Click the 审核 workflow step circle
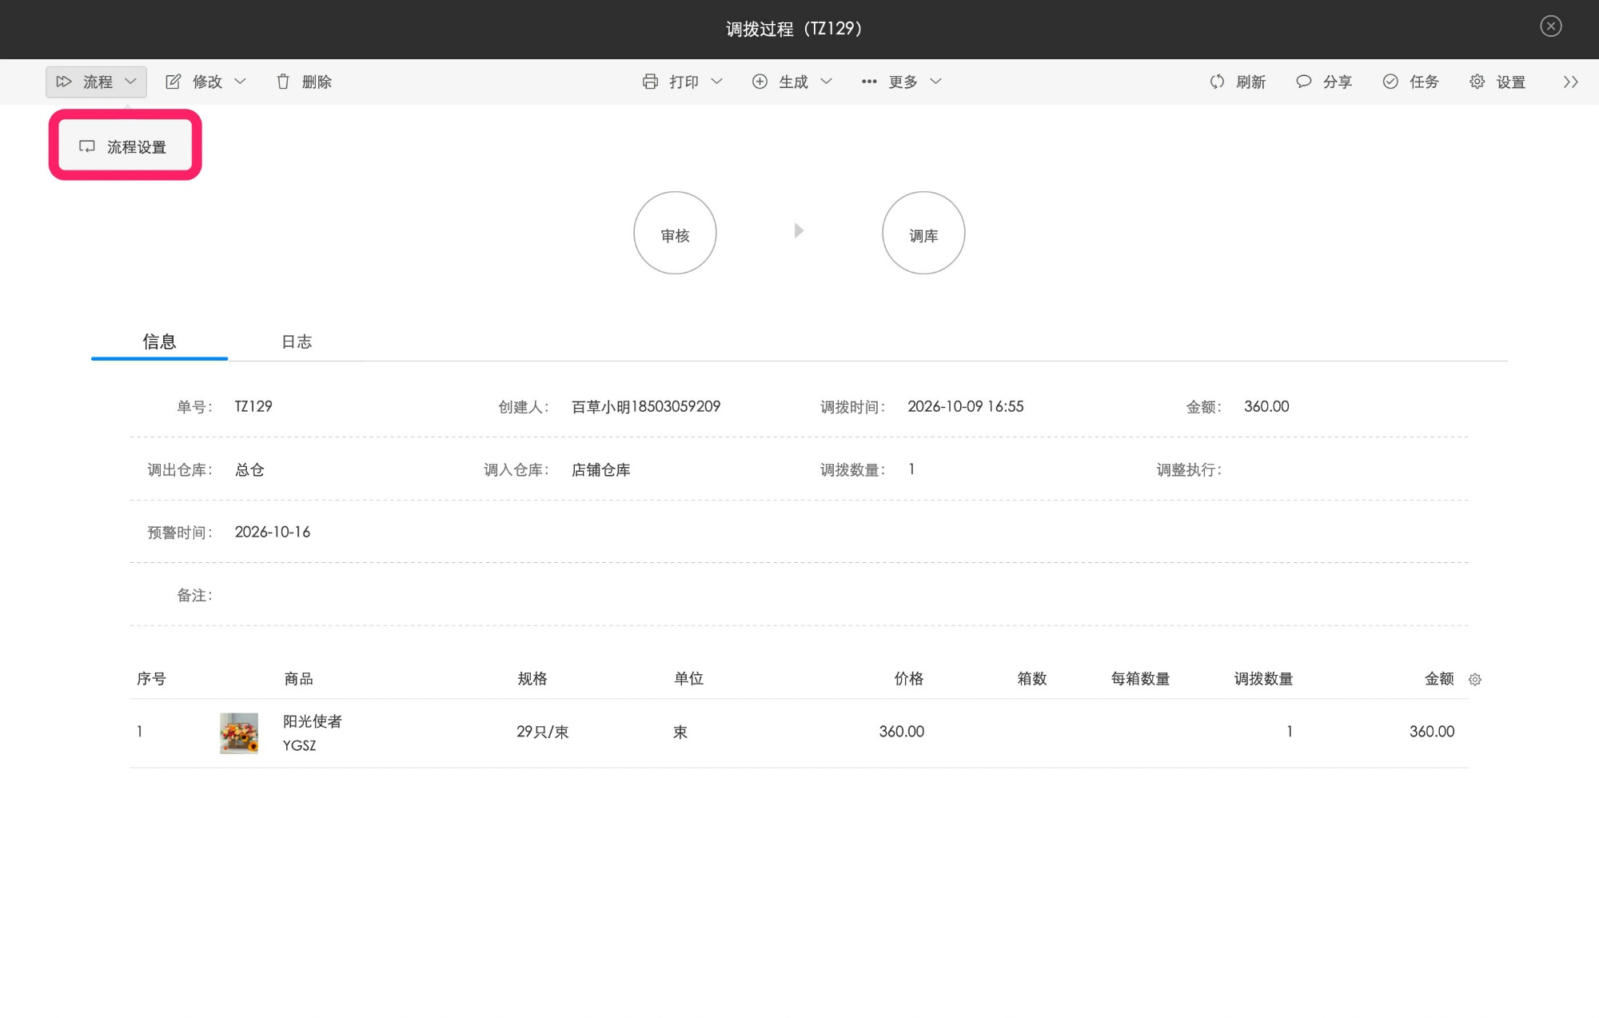Viewport: 1599px width, 1018px height. 675,233
